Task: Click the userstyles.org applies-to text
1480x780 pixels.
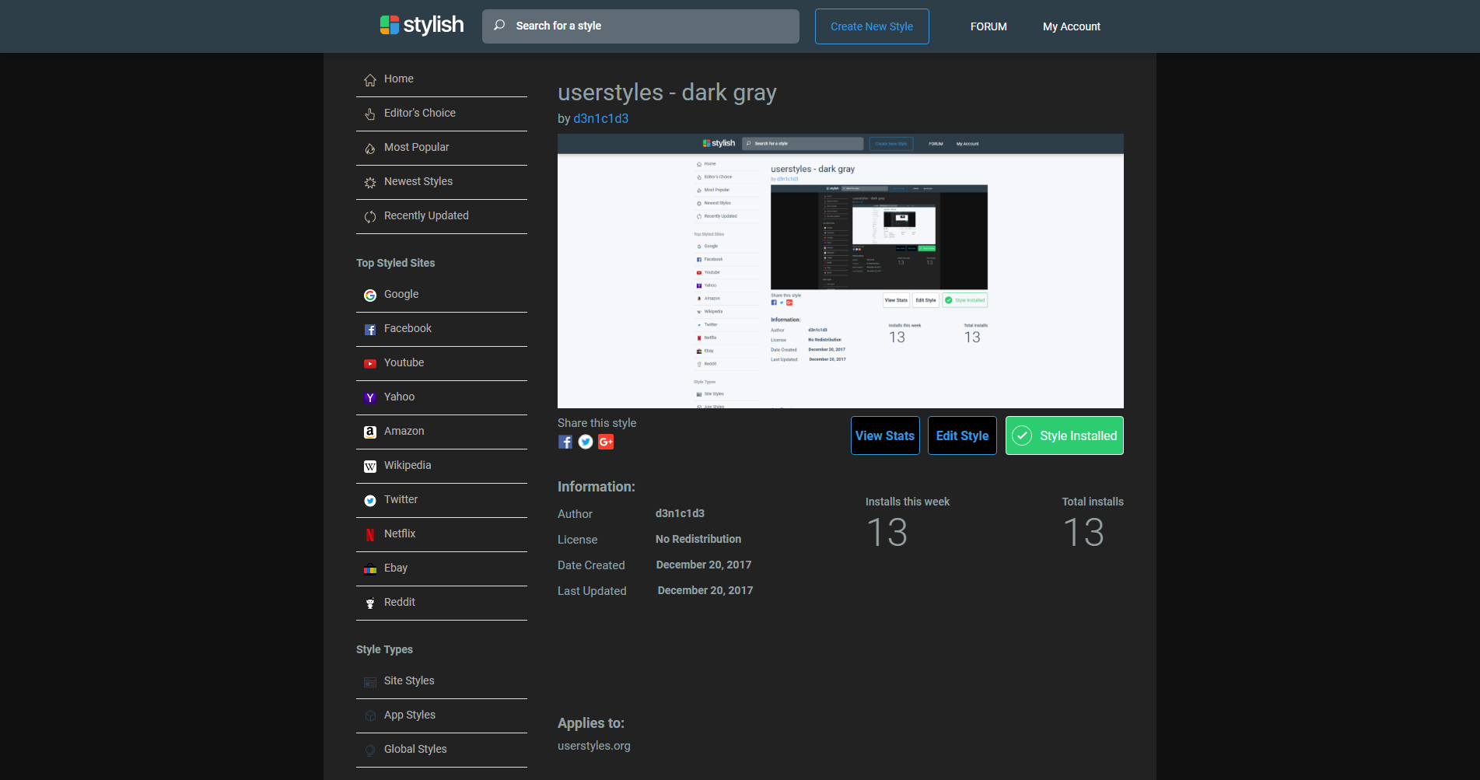Action: pyautogui.click(x=594, y=746)
